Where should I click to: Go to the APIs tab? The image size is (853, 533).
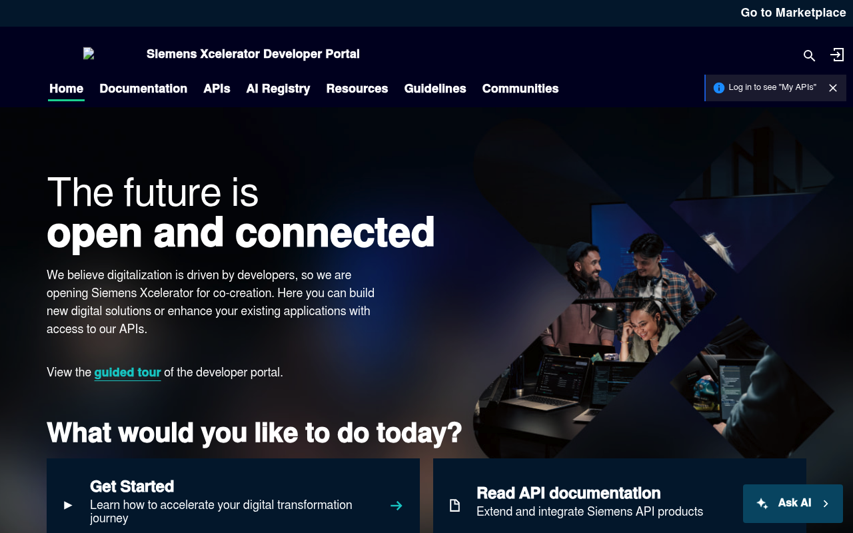(x=217, y=89)
